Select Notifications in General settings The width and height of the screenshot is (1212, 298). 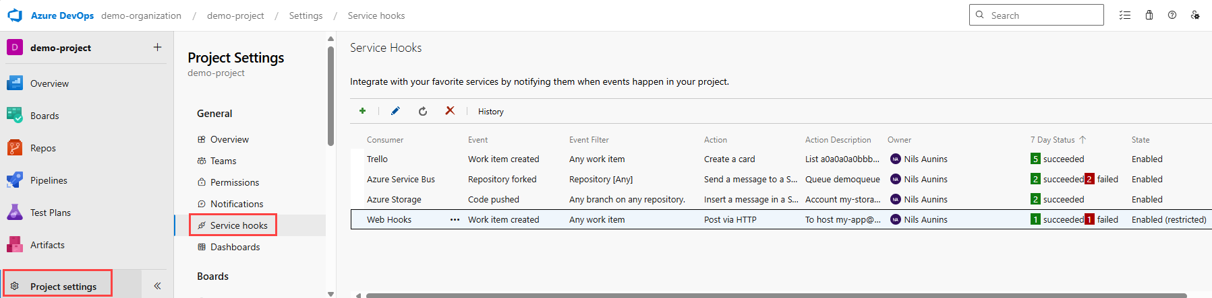click(x=237, y=204)
